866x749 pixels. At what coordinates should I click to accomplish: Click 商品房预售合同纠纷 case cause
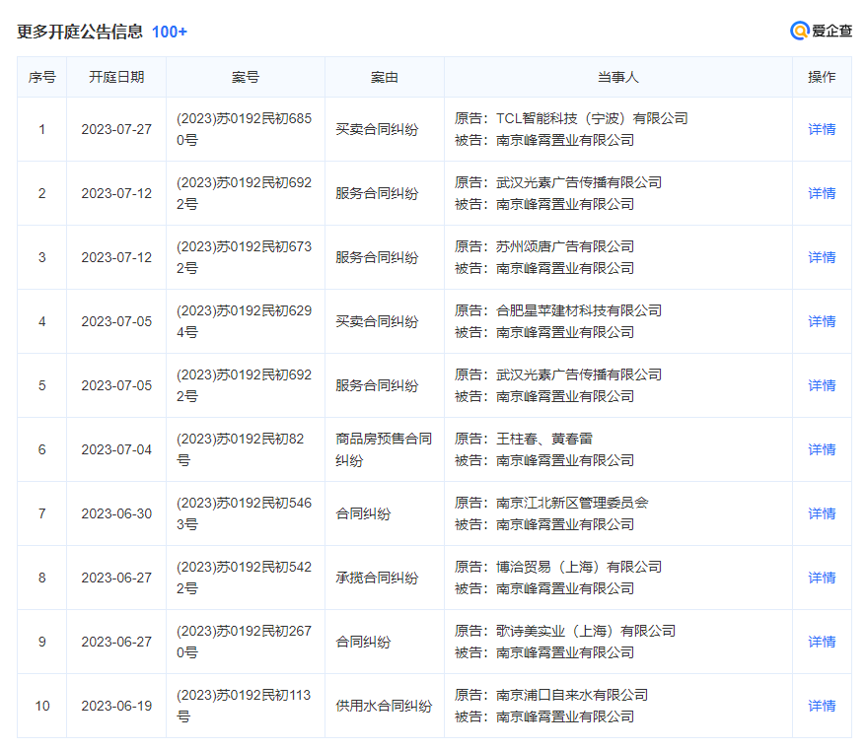[x=384, y=449]
